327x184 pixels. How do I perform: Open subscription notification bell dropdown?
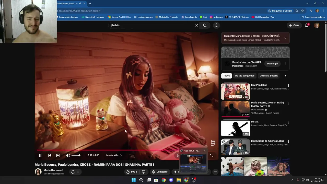coord(75,172)
